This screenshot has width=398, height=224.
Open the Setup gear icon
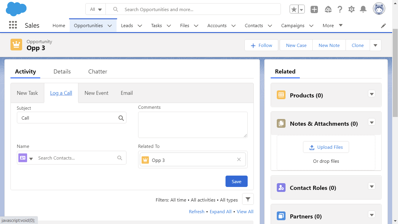(351, 9)
